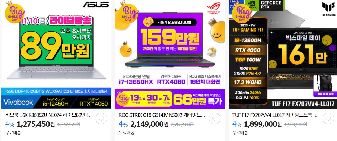Open the Vivobook 16X K3605ZU-N1074 product title
This screenshot has width=337, height=141.
(x=48, y=115)
